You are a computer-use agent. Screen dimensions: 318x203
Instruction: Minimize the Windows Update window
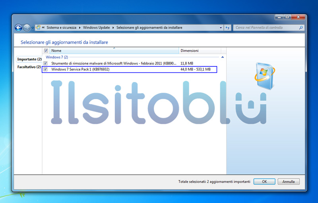coord(279,17)
